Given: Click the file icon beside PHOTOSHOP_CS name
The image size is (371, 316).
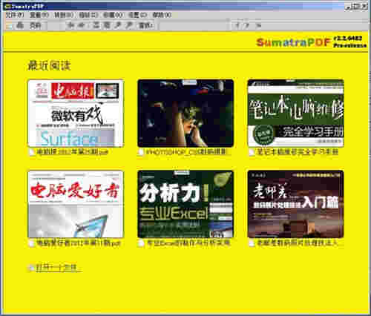Looking at the screenshot, I should (x=140, y=152).
